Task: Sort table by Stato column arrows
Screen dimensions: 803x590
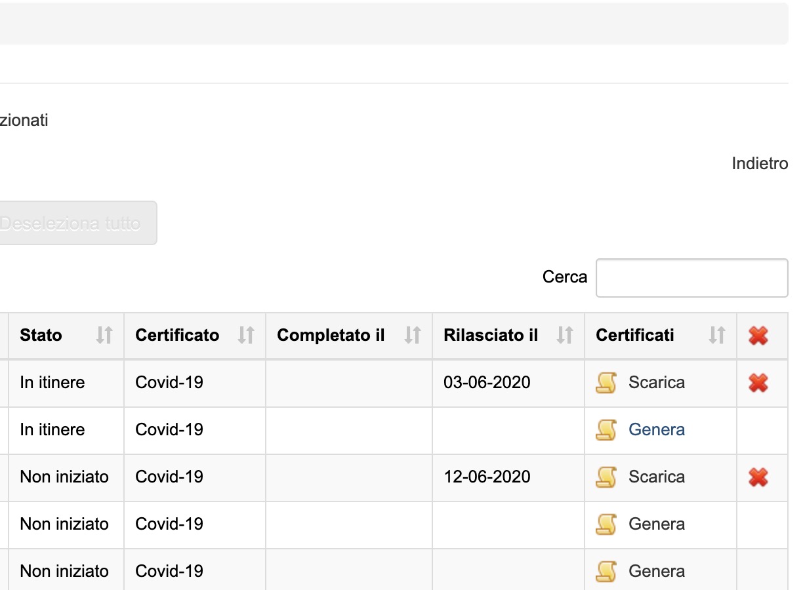Action: (104, 336)
